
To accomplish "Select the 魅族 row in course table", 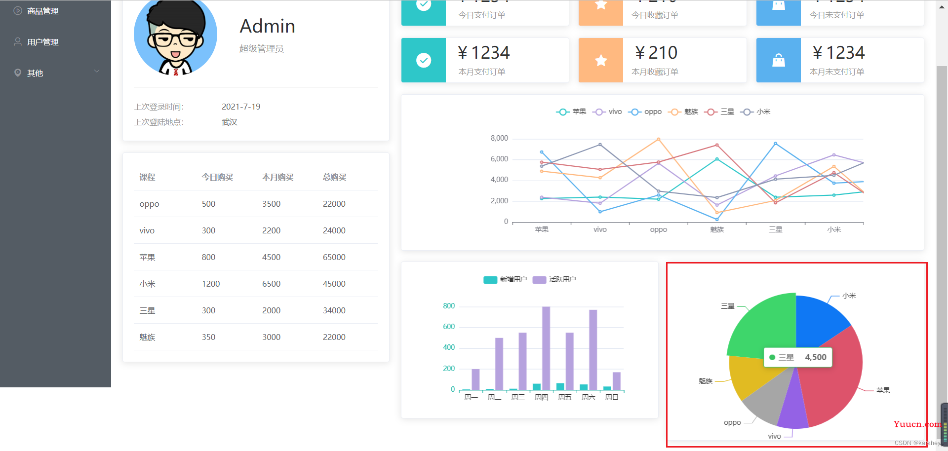I will click(256, 337).
